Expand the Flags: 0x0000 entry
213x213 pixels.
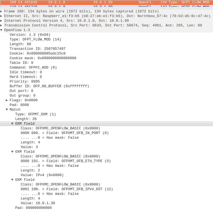pyautogui.click(x=7, y=100)
